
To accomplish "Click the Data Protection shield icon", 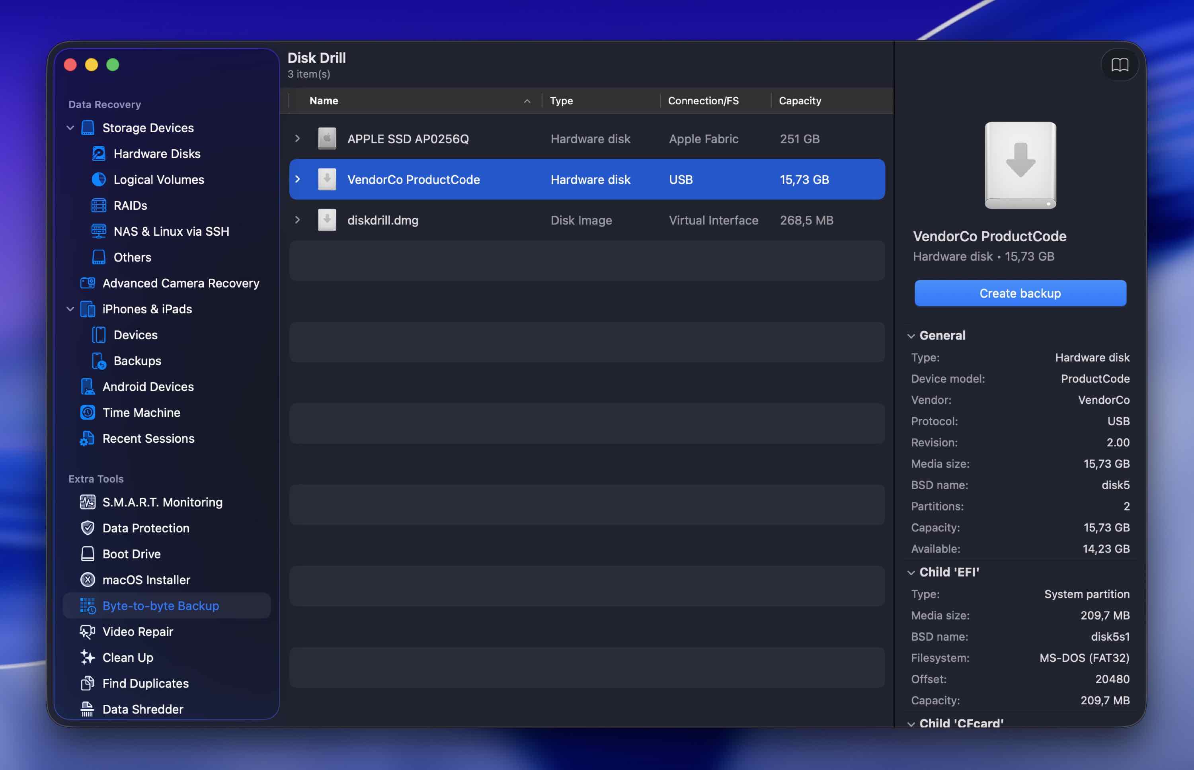I will click(88, 528).
